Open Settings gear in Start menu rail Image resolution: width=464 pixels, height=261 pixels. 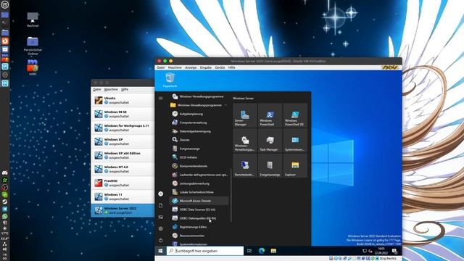[x=161, y=228]
